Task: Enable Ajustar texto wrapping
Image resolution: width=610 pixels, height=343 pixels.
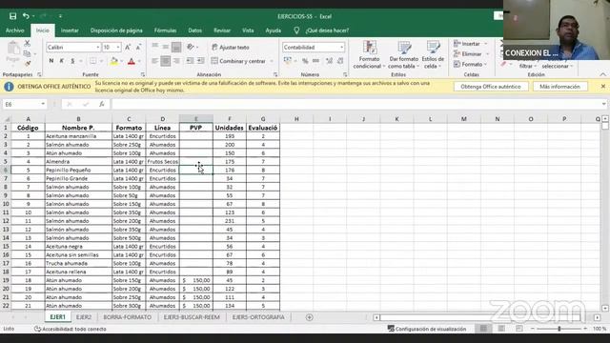Action: click(x=231, y=47)
